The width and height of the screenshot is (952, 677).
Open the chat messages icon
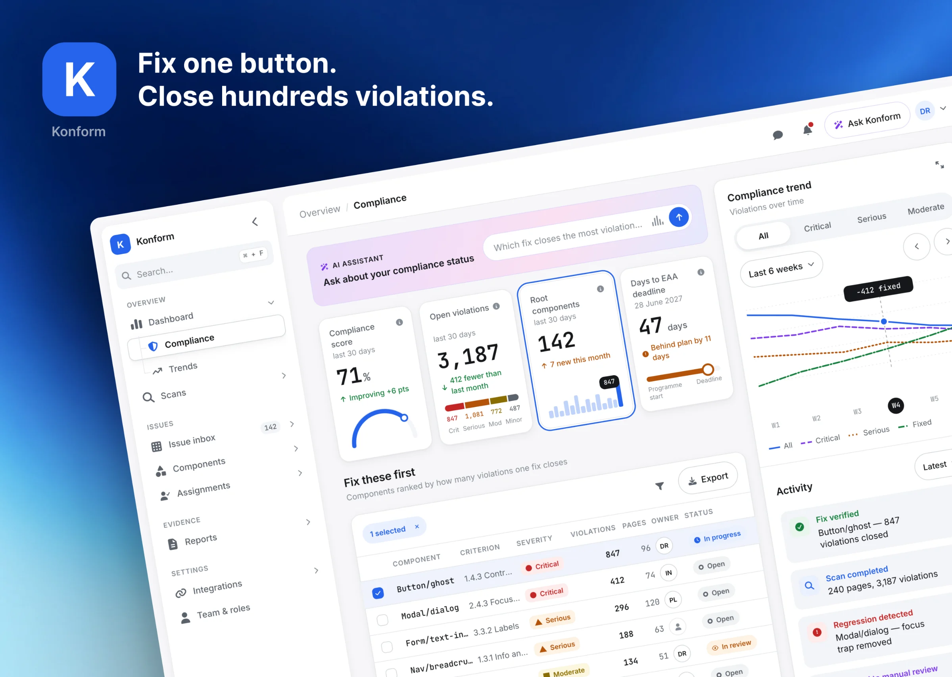click(x=777, y=135)
